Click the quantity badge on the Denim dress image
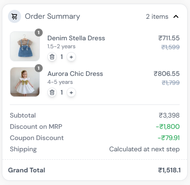 [x=39, y=33]
